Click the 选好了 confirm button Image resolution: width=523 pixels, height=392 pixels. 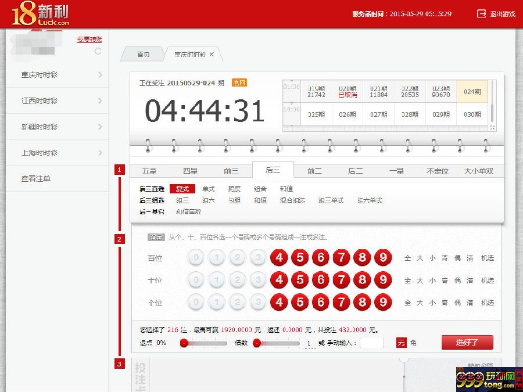click(x=467, y=342)
